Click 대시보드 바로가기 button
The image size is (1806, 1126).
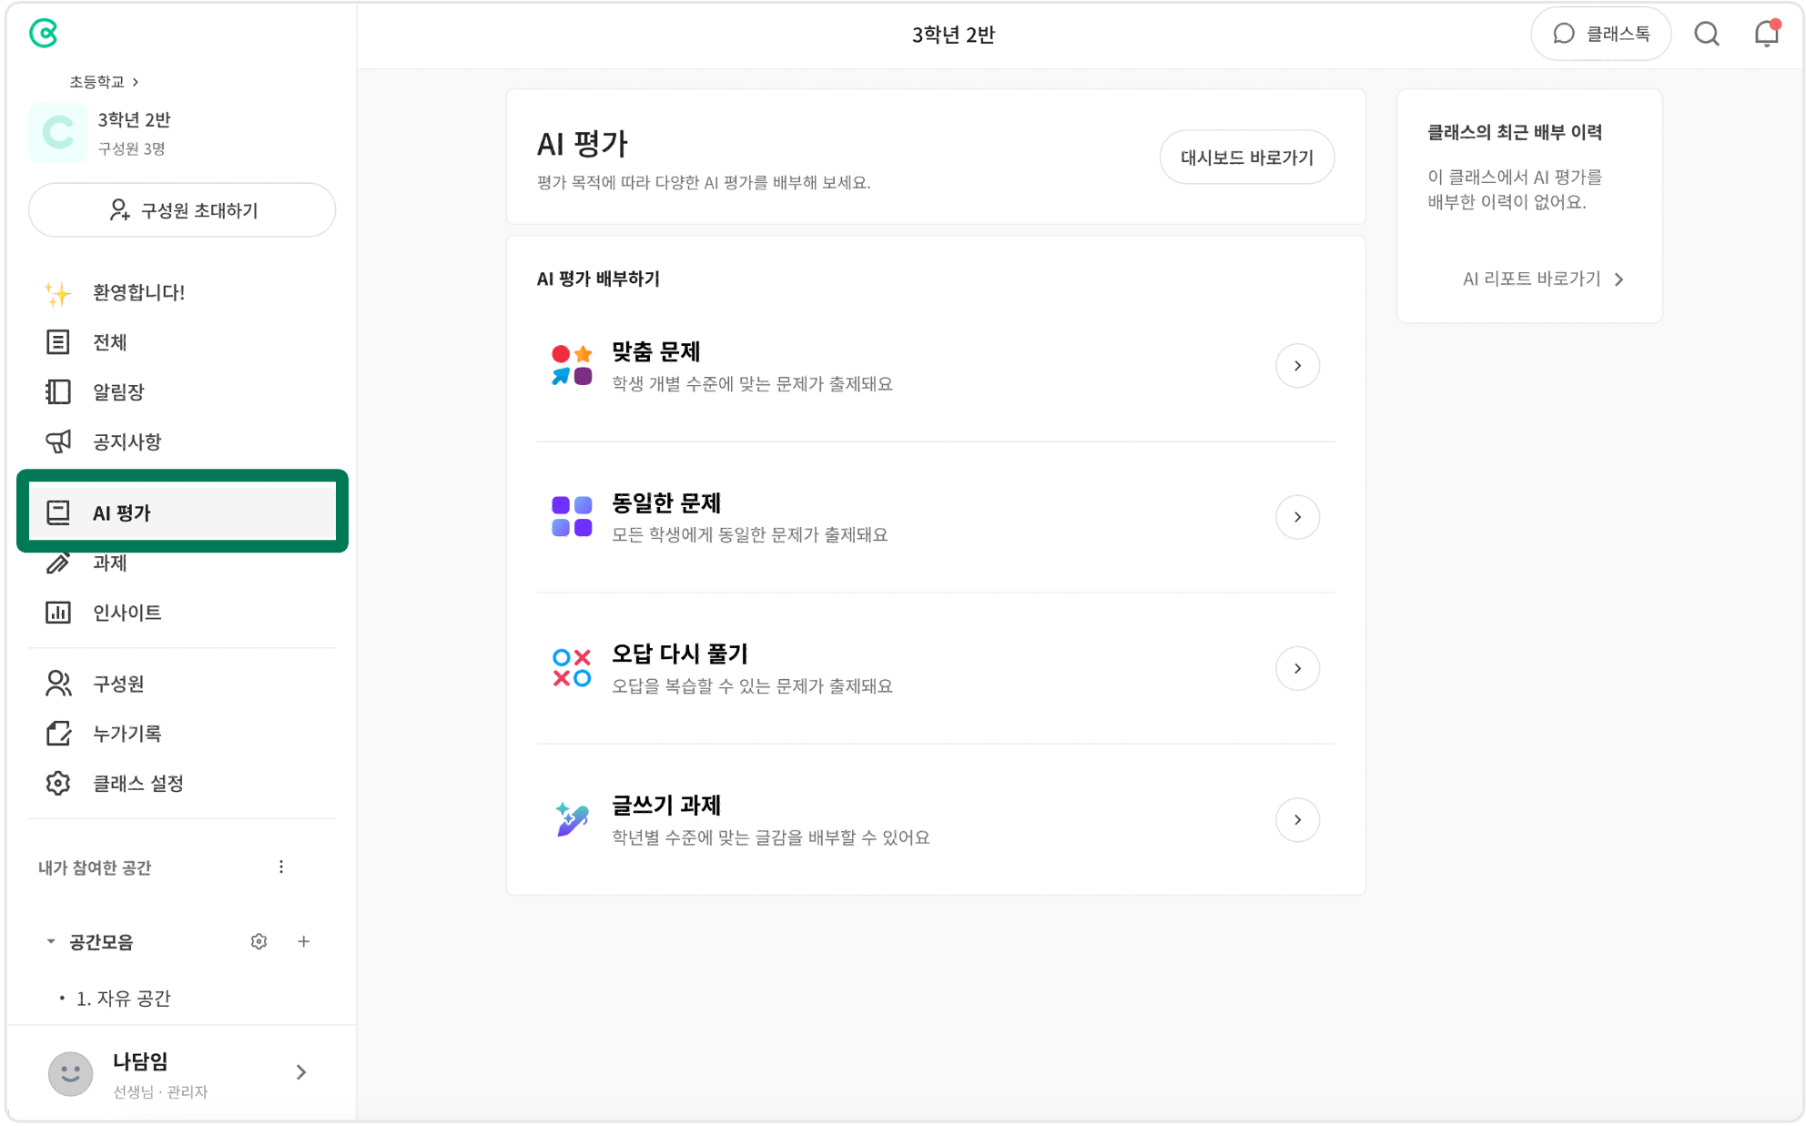tap(1246, 157)
